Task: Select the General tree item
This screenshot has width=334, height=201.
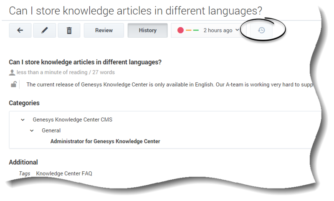Action: (x=51, y=130)
